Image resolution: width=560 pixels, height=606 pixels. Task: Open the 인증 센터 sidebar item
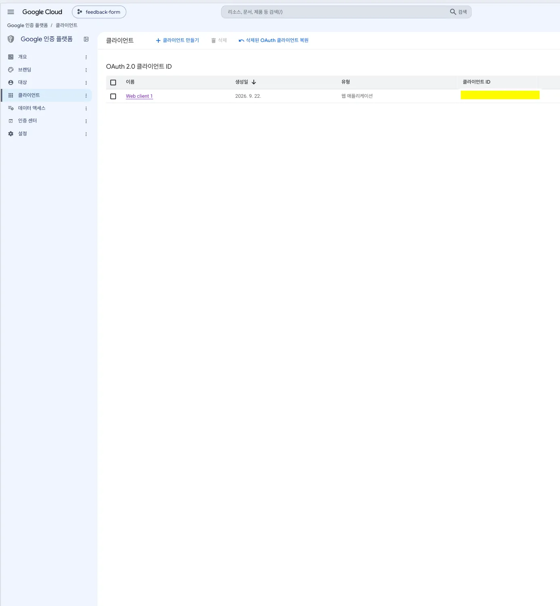tap(46, 121)
